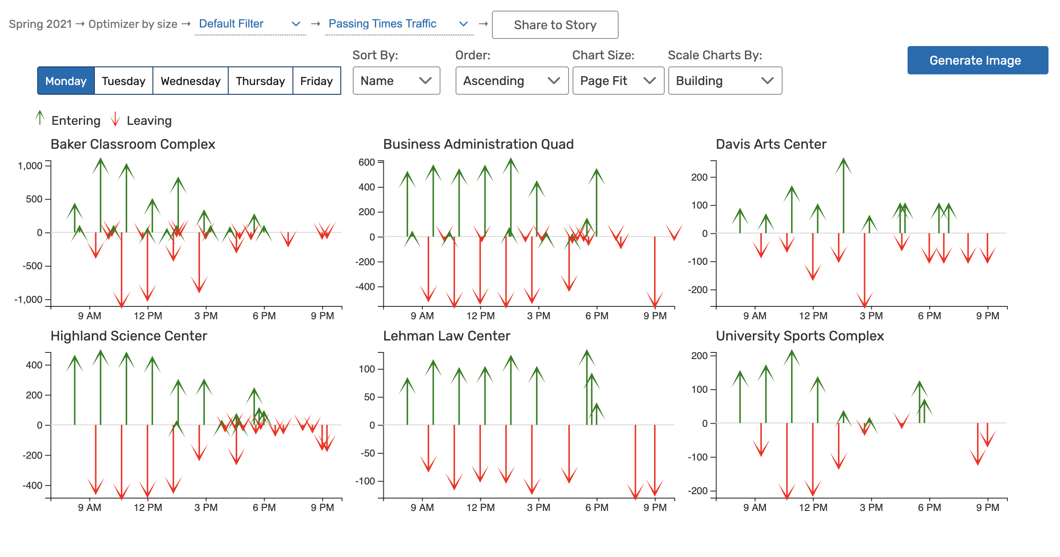1060x557 pixels.
Task: Click the Sort By Name chevron arrow
Action: coord(425,81)
